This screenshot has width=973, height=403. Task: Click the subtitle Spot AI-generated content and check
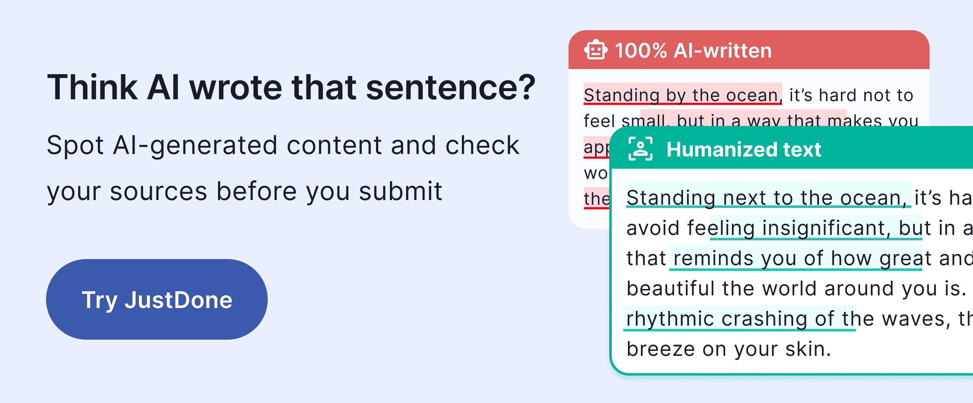(x=282, y=145)
